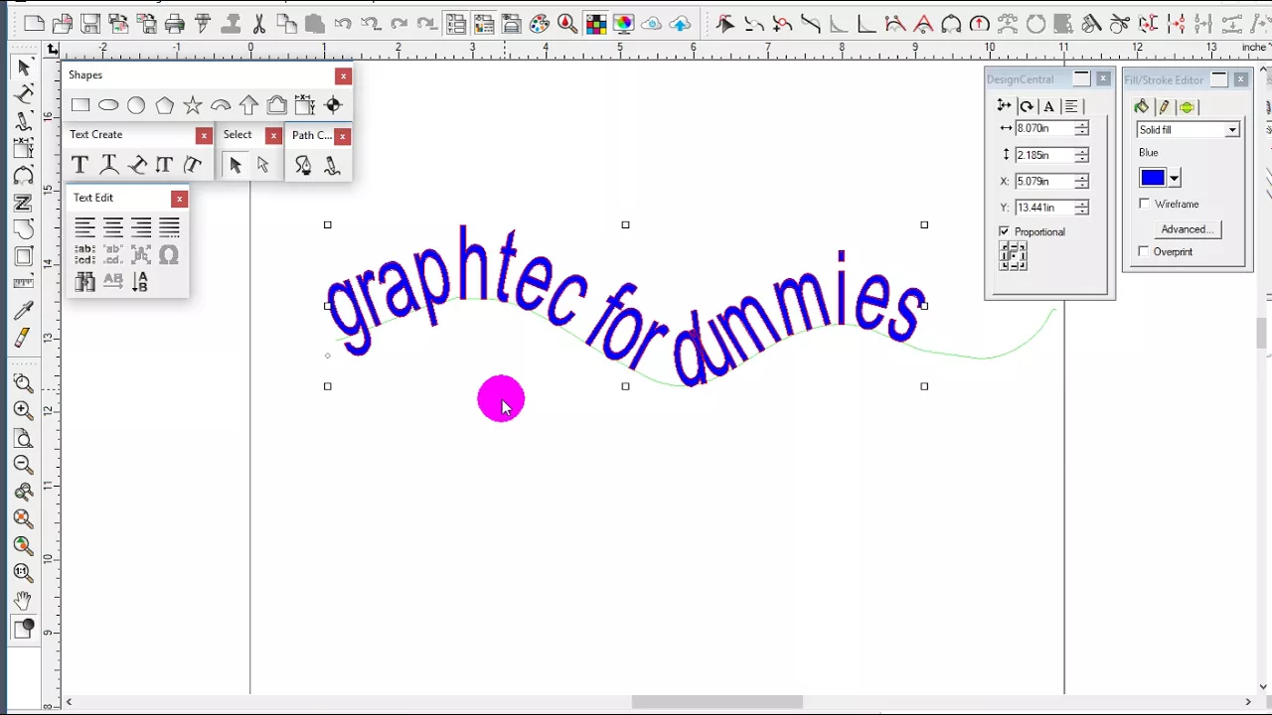Click the cloud upload icon
The image size is (1272, 715).
click(x=680, y=24)
